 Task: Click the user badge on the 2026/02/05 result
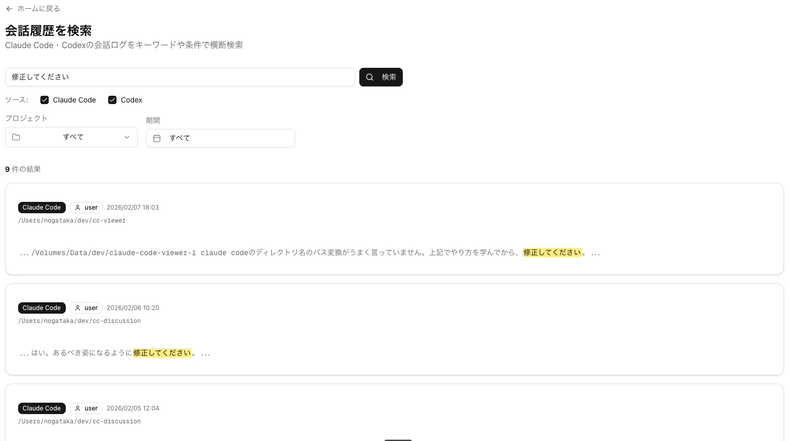86,408
